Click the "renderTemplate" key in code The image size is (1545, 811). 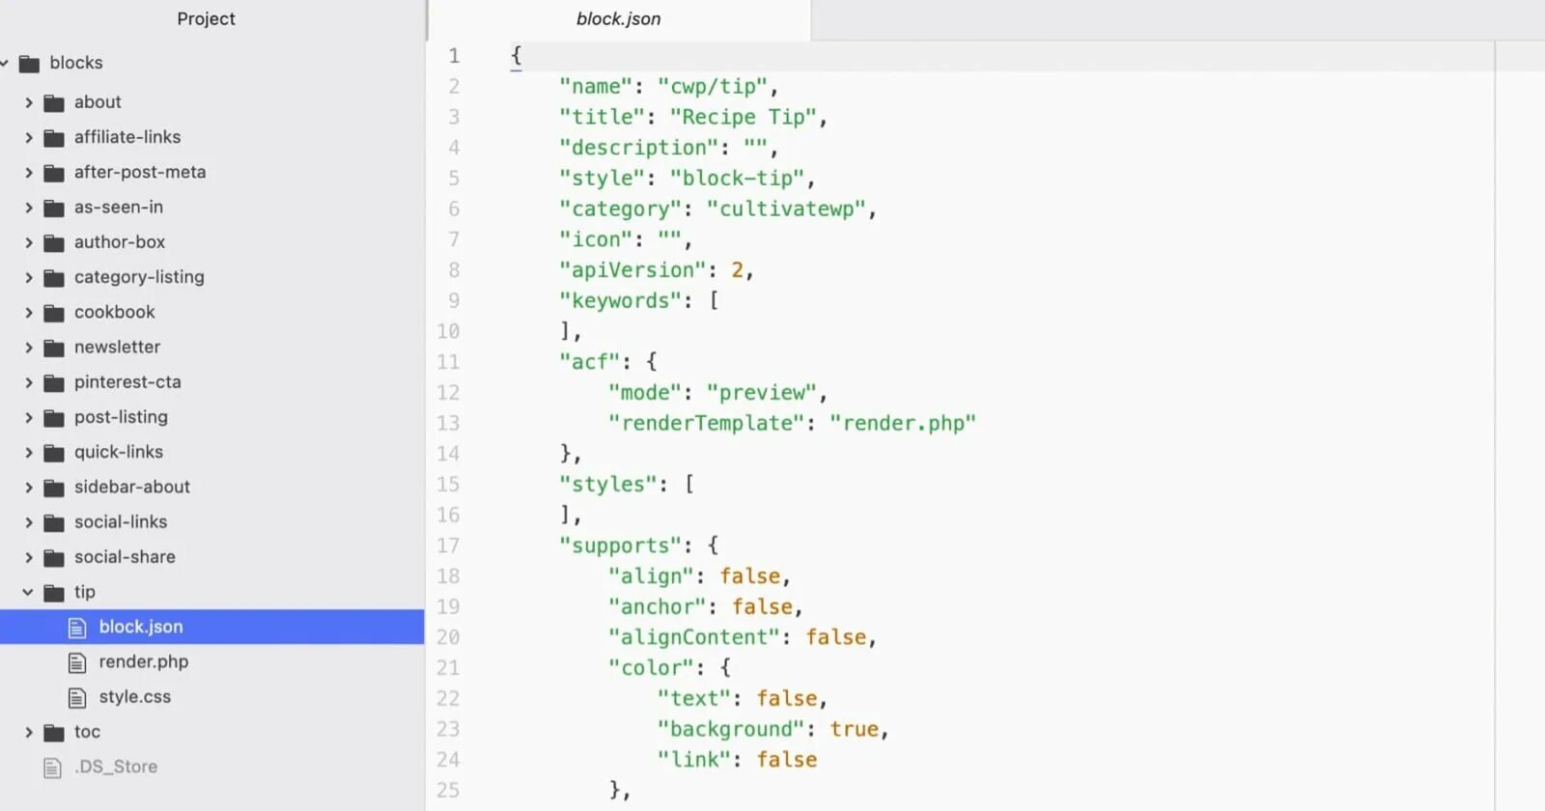707,424
